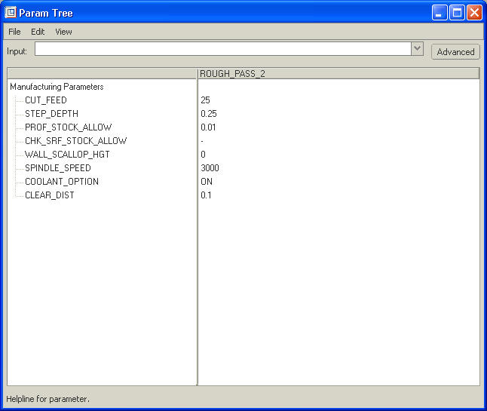
Task: Select the WALL_SCALLOP_HGT parameter
Action: click(67, 155)
